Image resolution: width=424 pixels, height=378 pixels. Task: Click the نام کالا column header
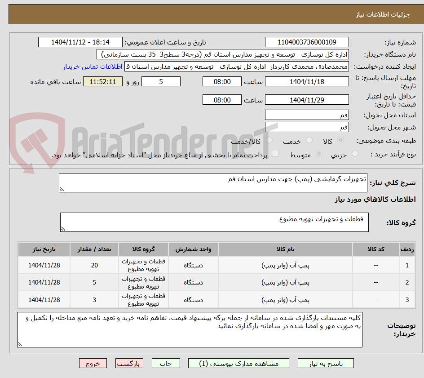pyautogui.click(x=285, y=249)
